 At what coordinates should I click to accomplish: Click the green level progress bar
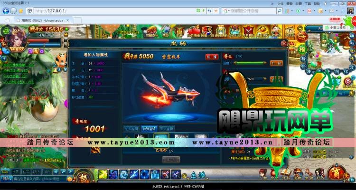pyautogui.click(x=250, y=63)
